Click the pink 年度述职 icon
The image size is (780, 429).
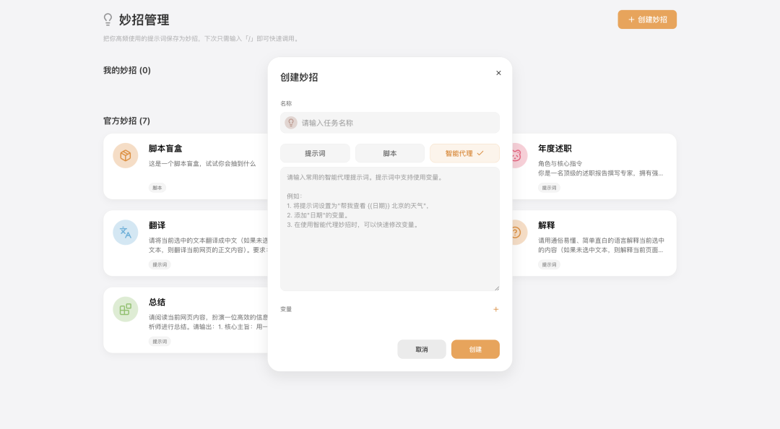pyautogui.click(x=518, y=155)
